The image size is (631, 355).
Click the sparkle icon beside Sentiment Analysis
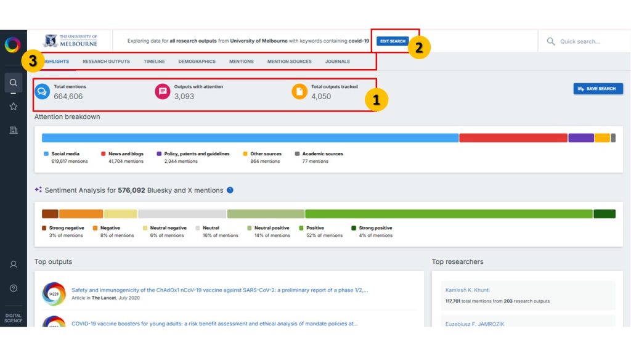click(x=38, y=189)
